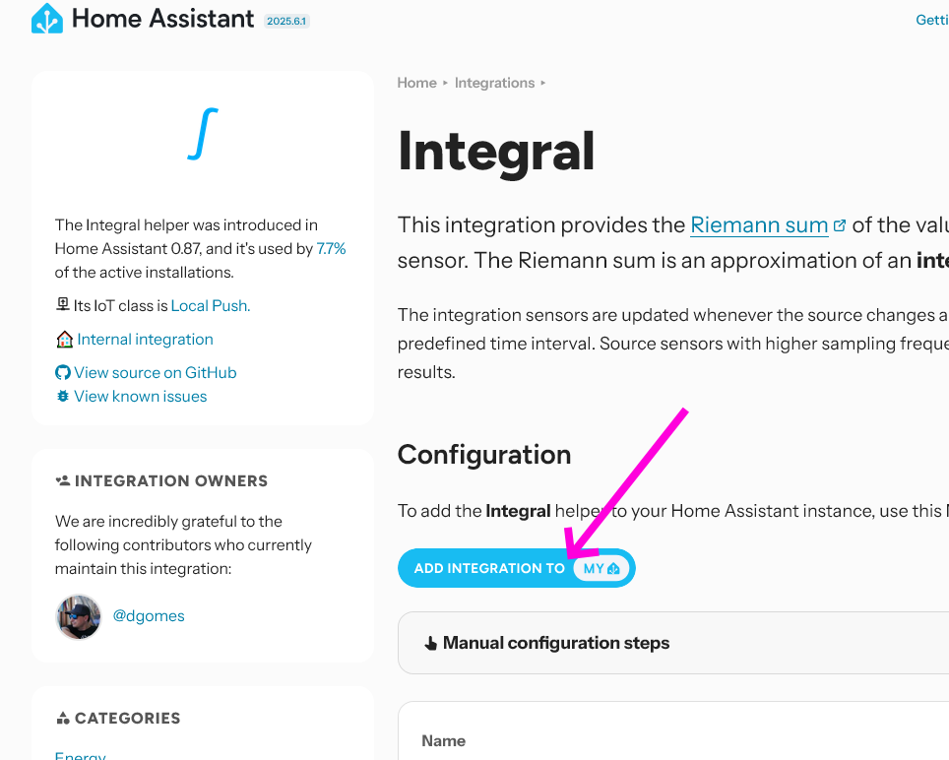Click the Categories icon in the sidebar
Viewport: 949px width, 760px height.
[x=61, y=718]
